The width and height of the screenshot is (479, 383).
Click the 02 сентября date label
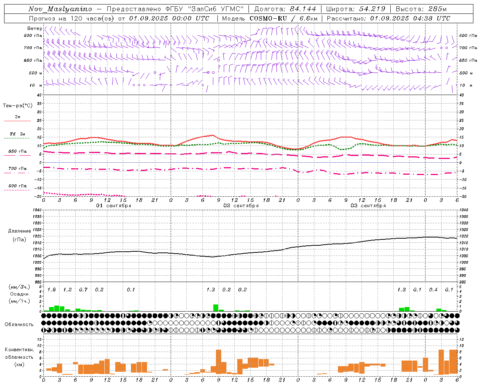point(241,206)
